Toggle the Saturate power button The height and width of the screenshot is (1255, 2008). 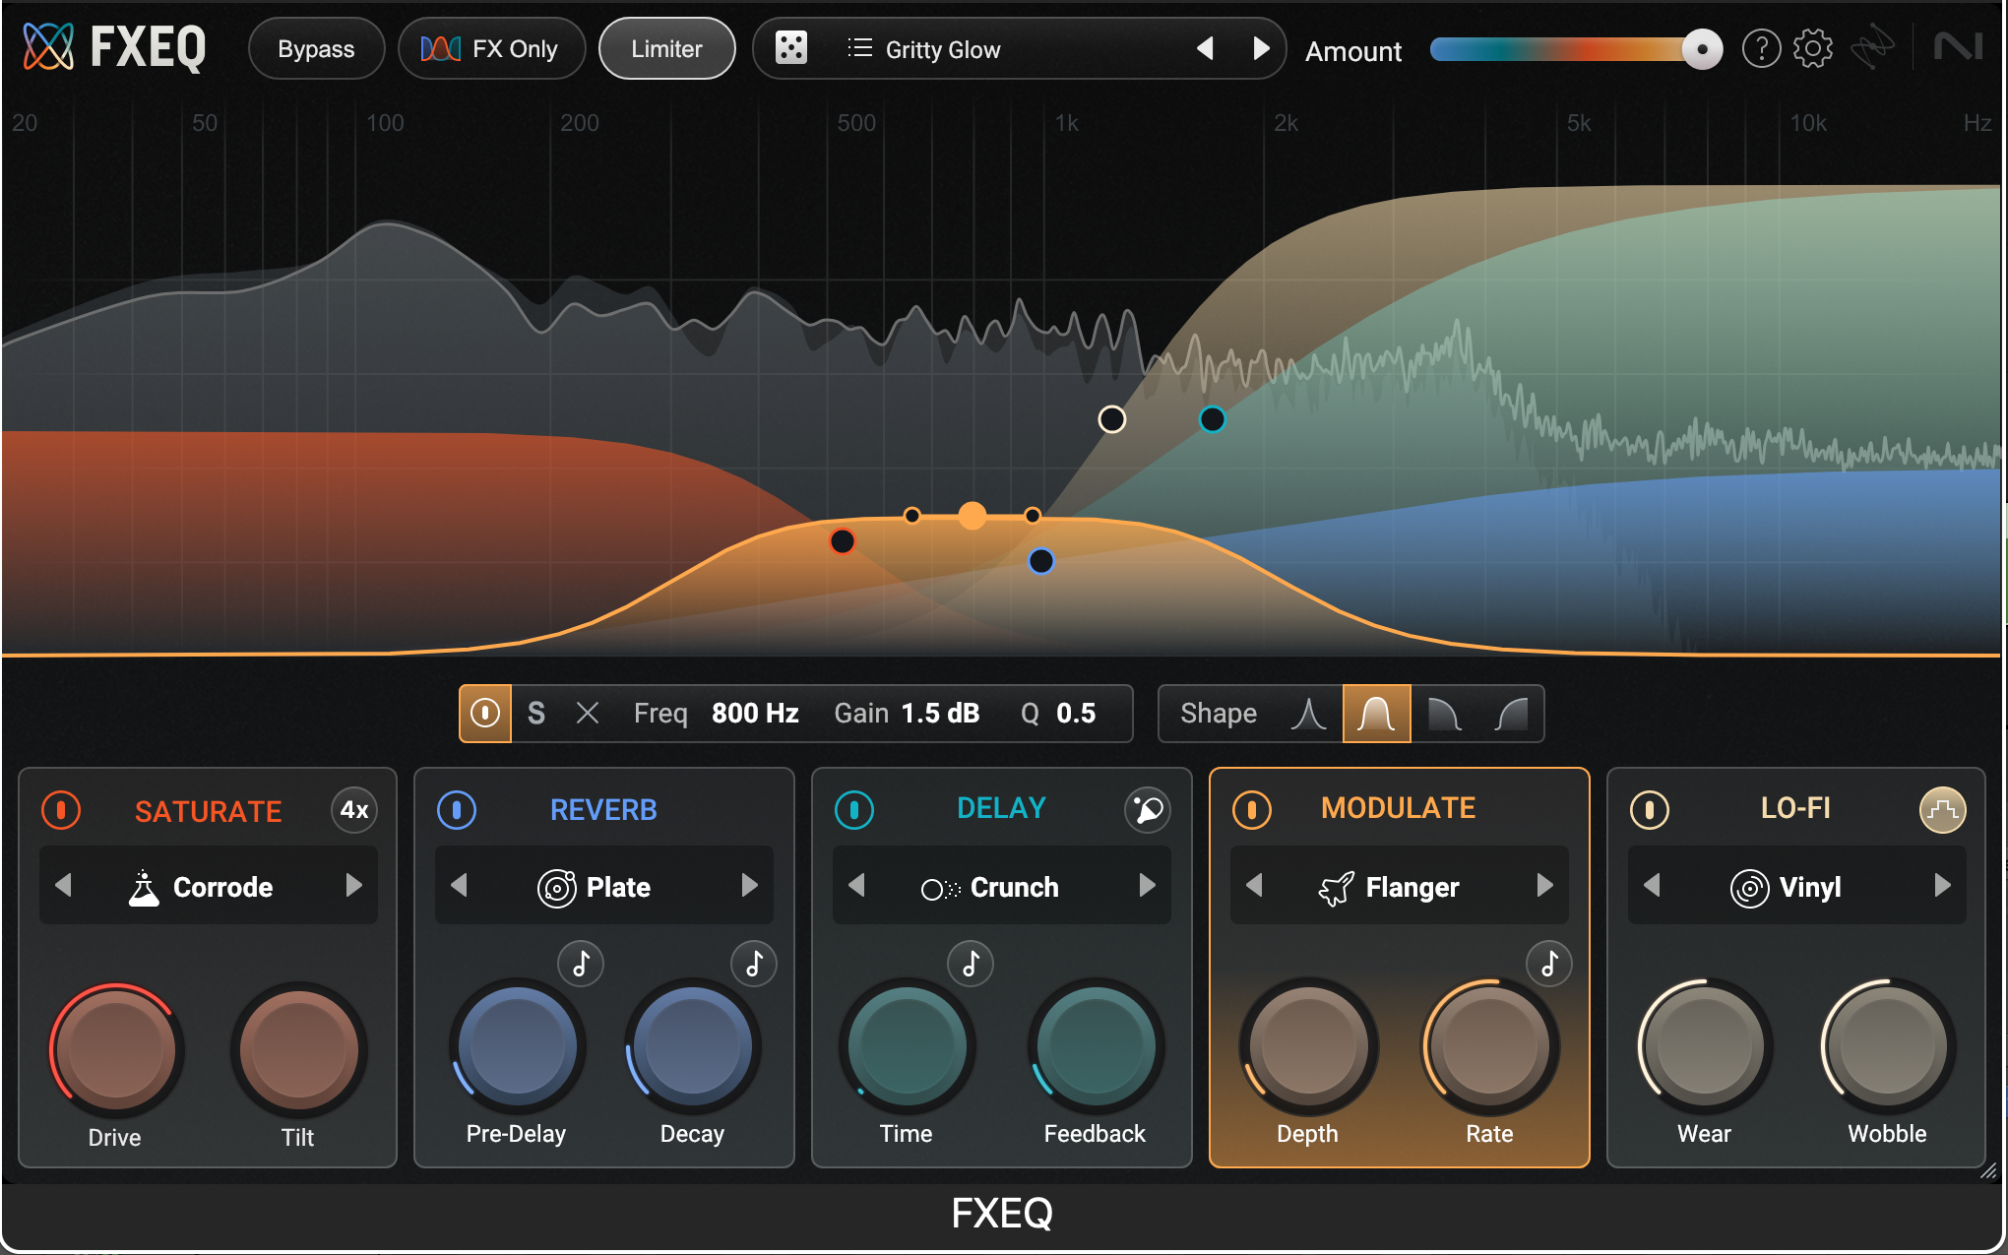pyautogui.click(x=61, y=810)
